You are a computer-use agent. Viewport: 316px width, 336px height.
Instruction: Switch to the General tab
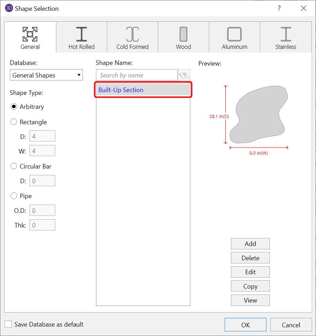pyautogui.click(x=30, y=37)
